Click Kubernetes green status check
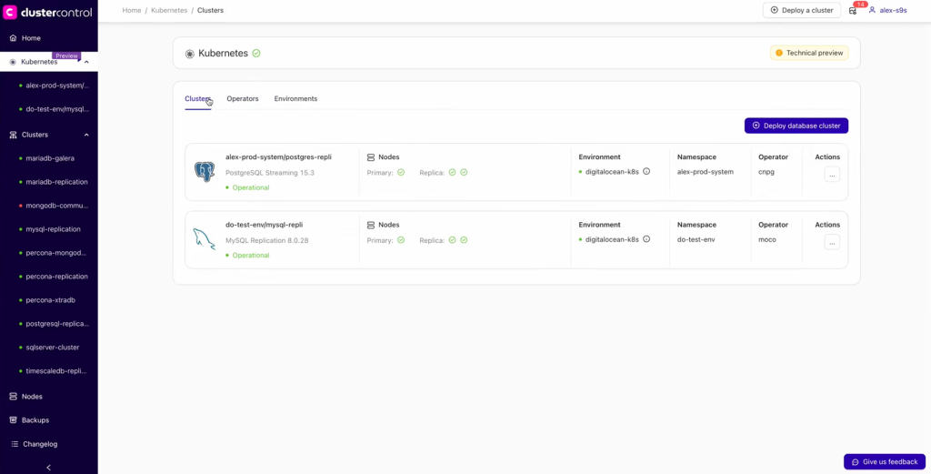931x474 pixels. click(x=255, y=54)
